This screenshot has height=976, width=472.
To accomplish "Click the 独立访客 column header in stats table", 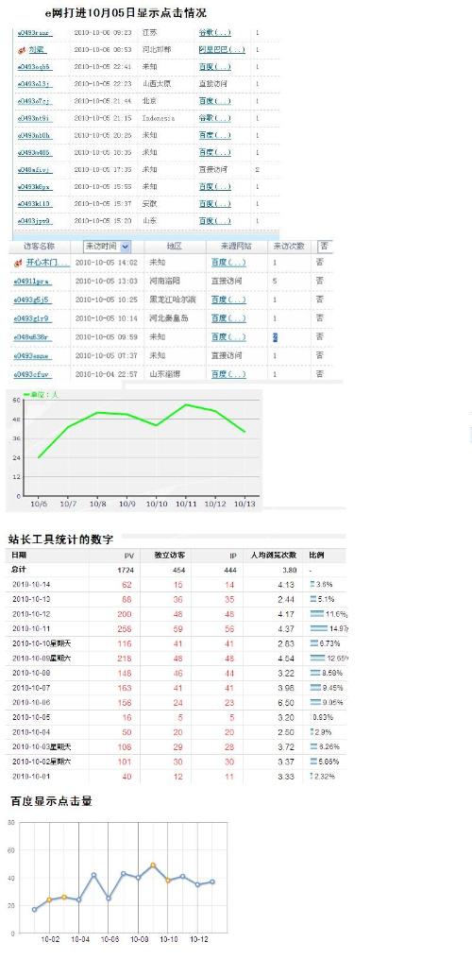I will click(x=164, y=555).
